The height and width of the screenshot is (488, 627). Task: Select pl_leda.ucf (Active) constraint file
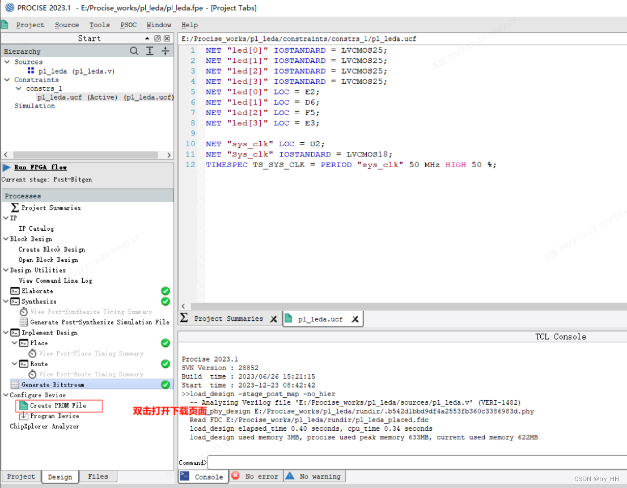(105, 97)
